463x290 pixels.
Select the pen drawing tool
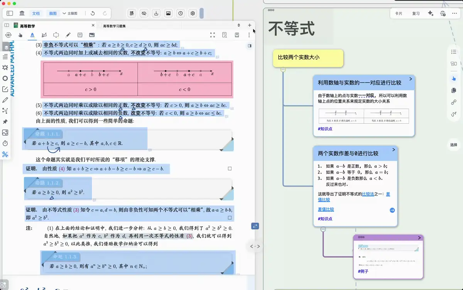tap(68, 35)
